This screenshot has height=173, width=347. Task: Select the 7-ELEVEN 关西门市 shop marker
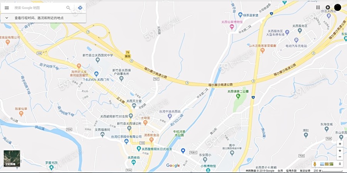tap(96, 74)
